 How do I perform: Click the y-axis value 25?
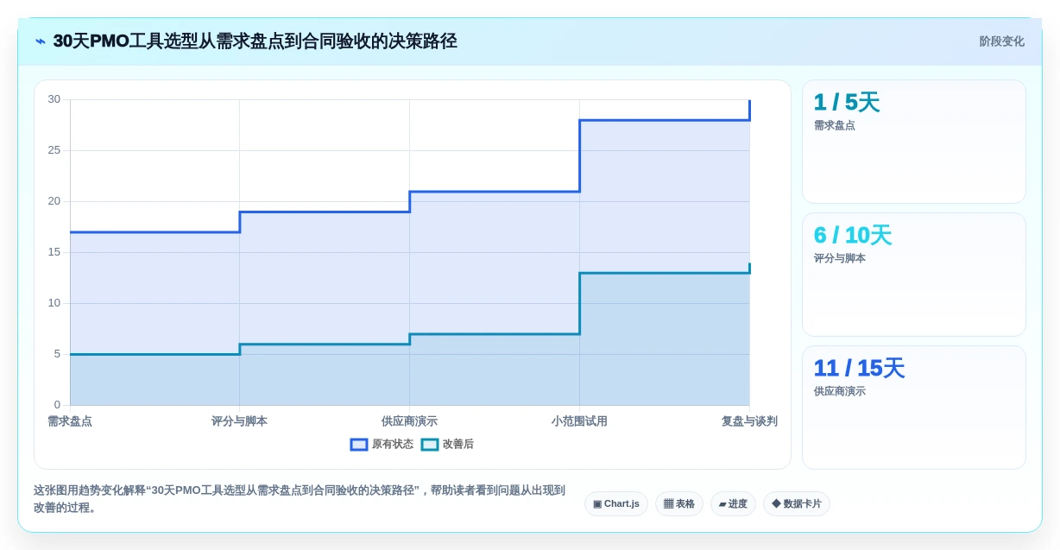tap(54, 150)
